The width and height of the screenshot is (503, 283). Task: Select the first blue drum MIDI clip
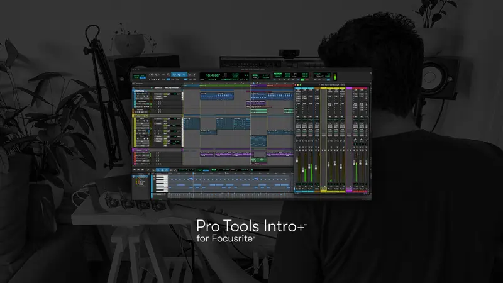tap(209, 96)
